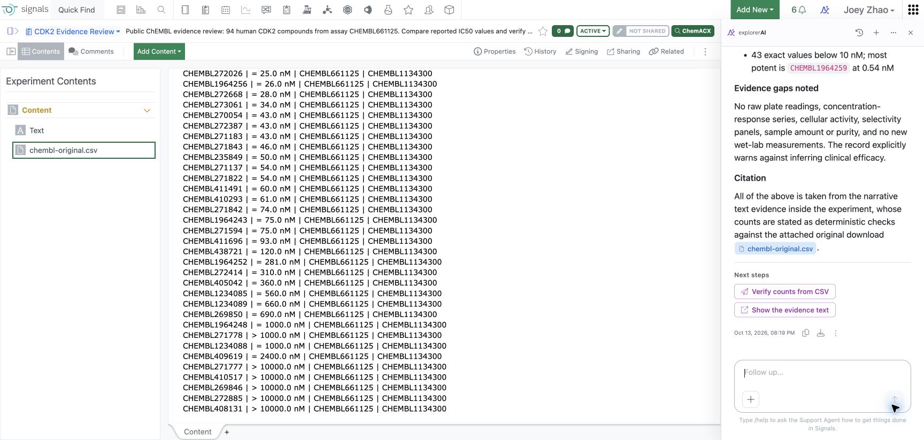Copy the explorerAI response

[x=806, y=333]
